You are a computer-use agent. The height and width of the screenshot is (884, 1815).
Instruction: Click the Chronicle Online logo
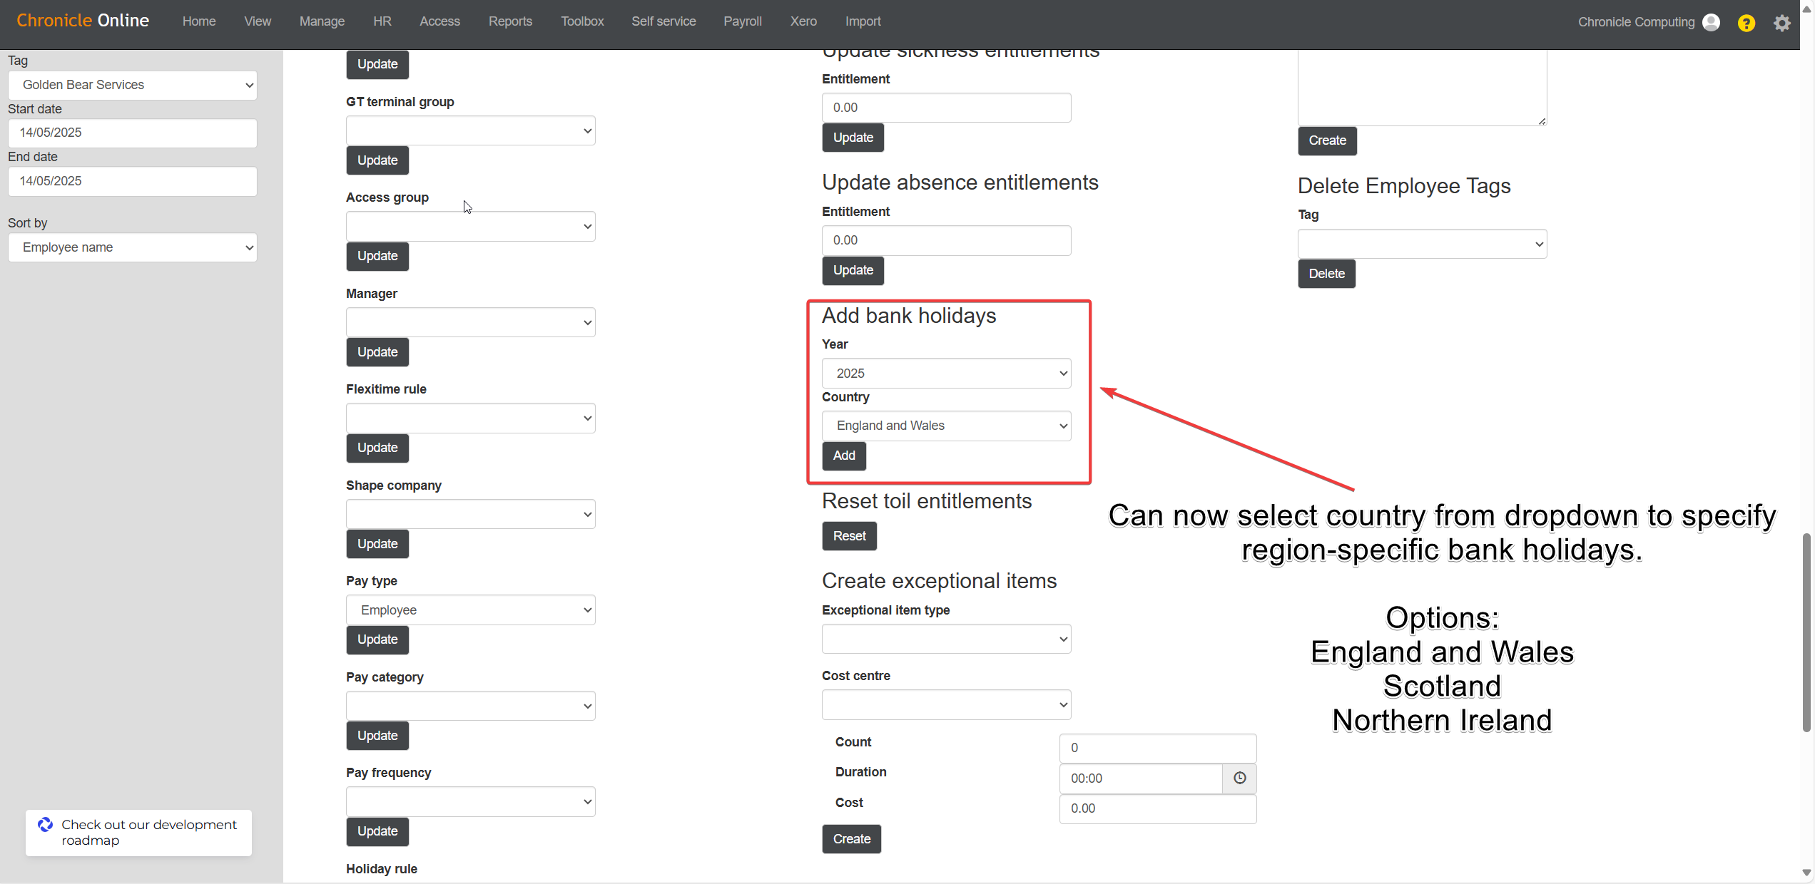click(83, 21)
